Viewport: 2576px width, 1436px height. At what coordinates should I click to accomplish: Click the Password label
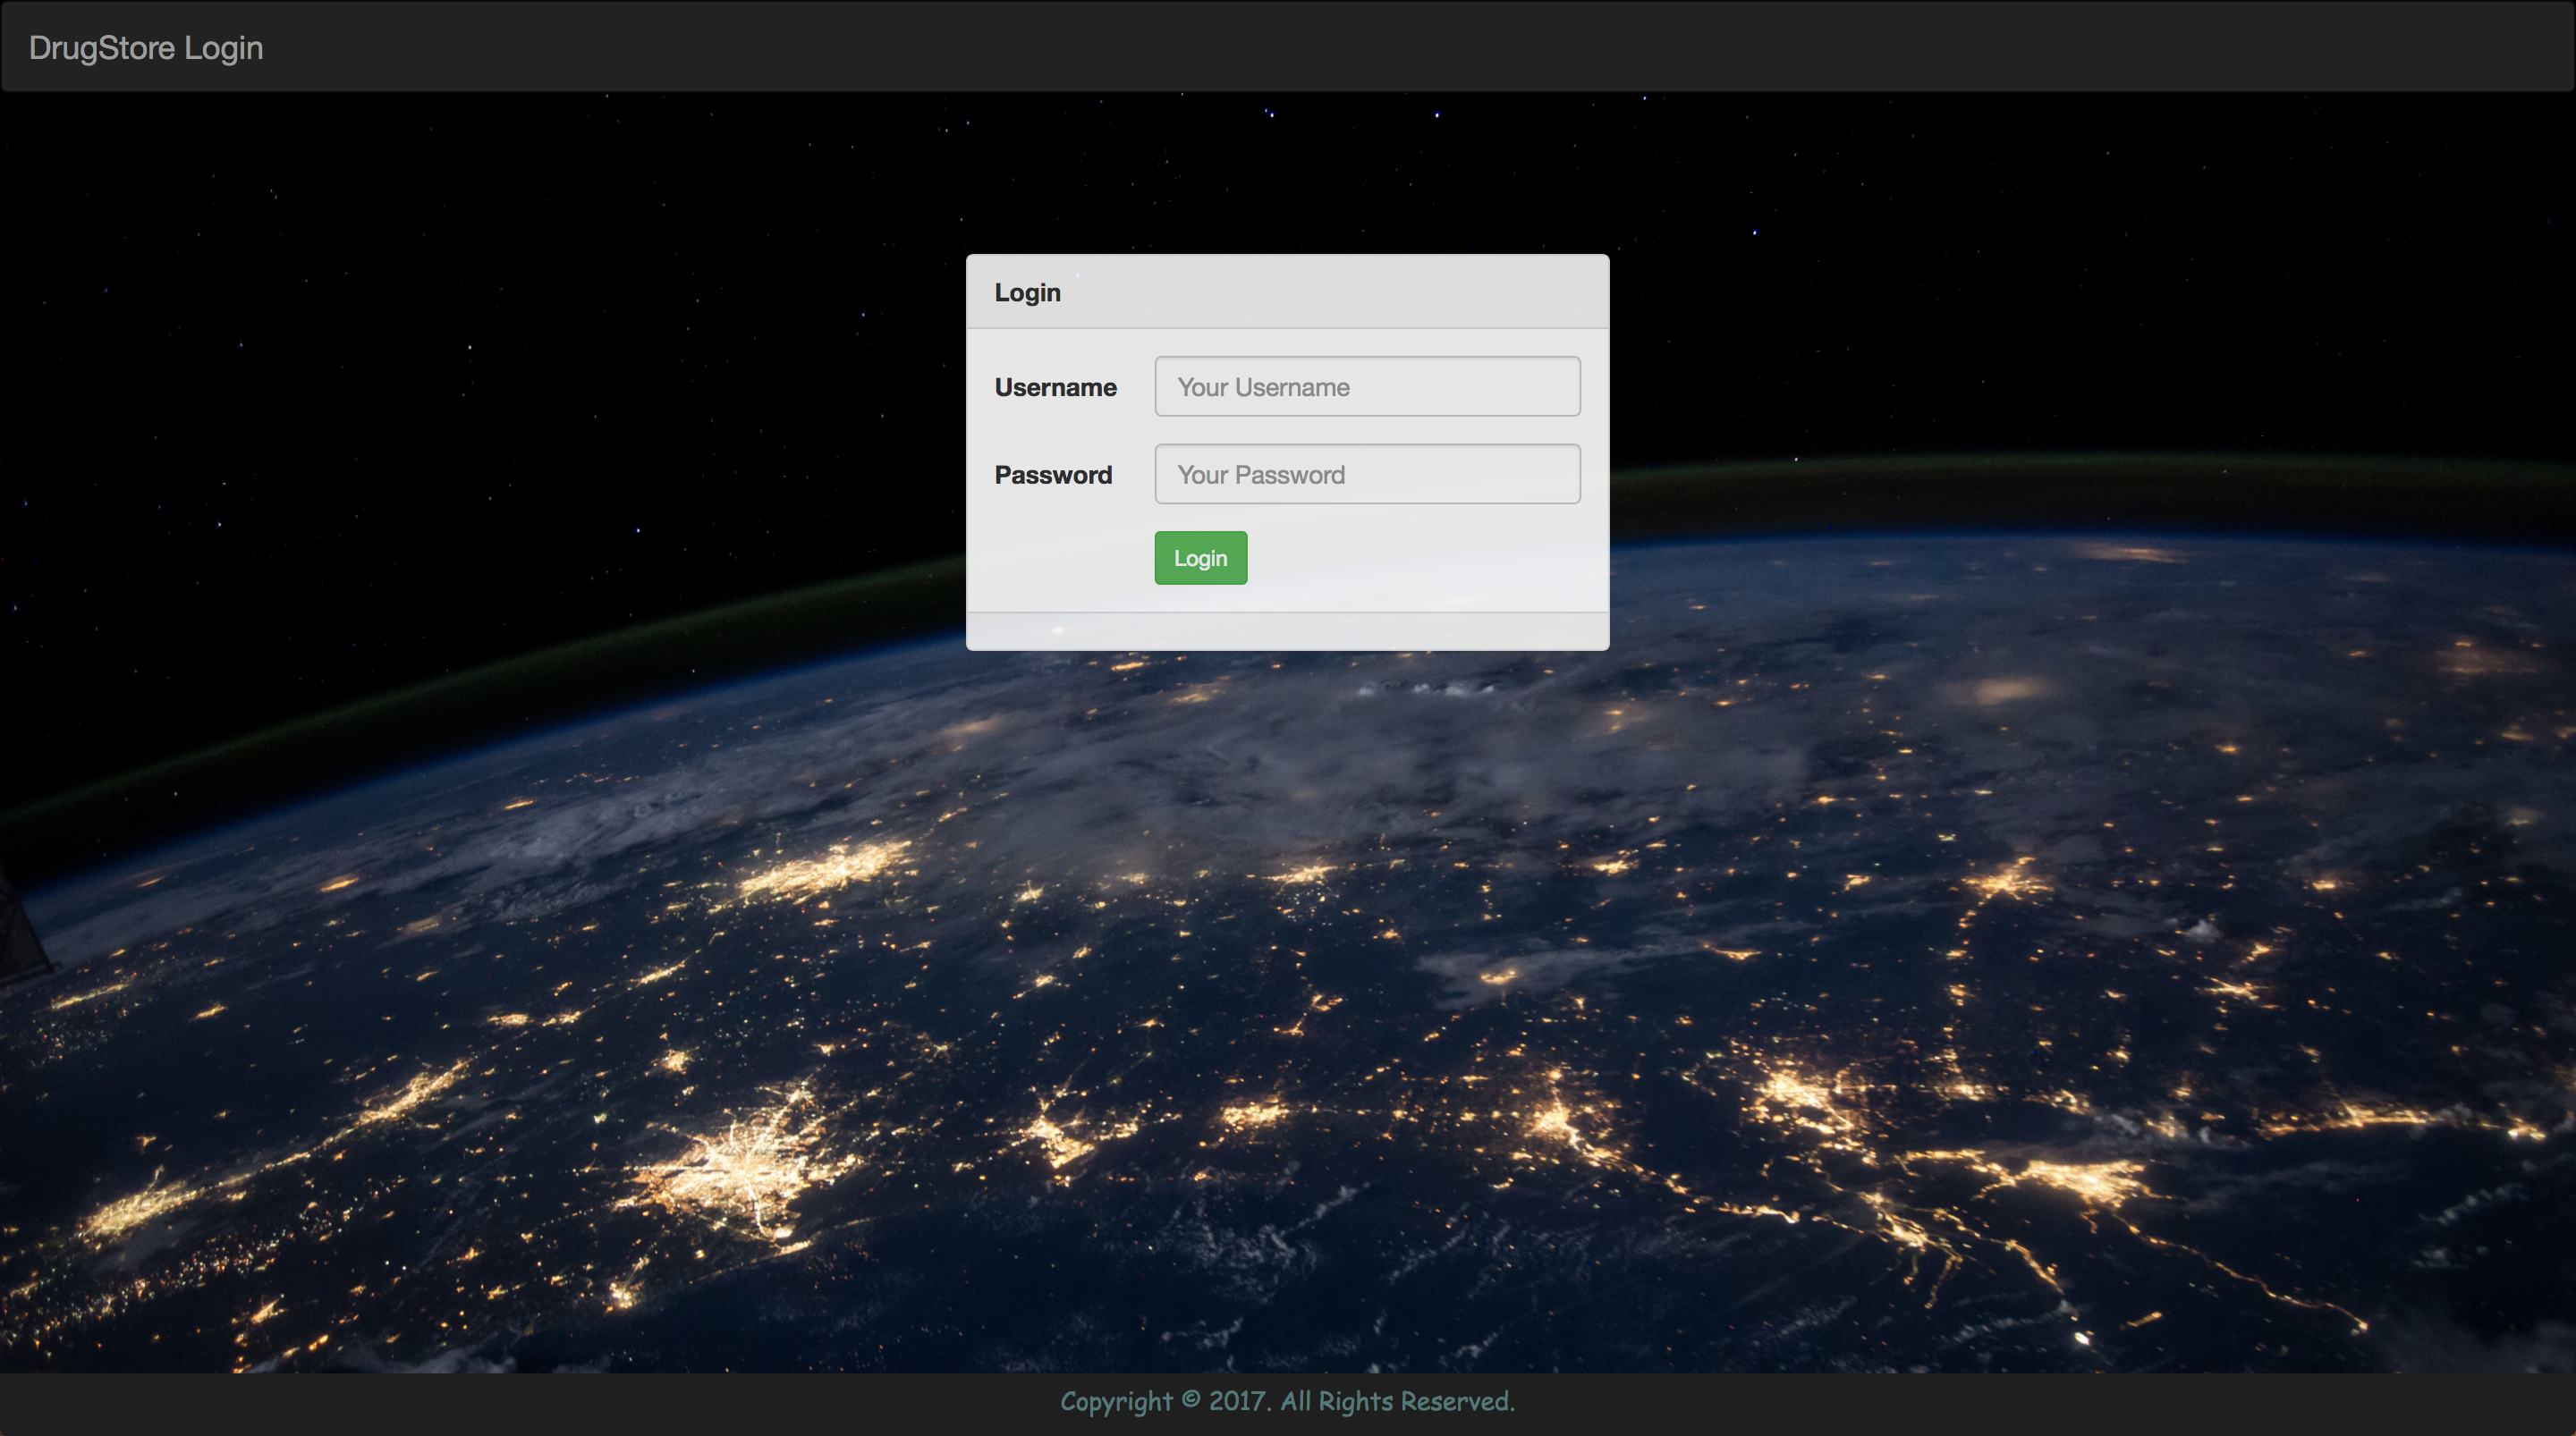(x=1053, y=474)
